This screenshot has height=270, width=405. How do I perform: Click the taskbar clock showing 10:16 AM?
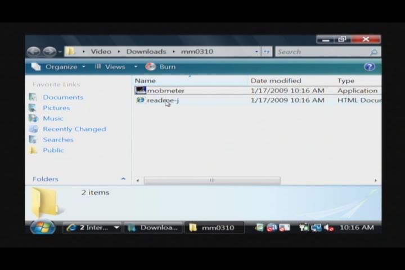pos(357,227)
